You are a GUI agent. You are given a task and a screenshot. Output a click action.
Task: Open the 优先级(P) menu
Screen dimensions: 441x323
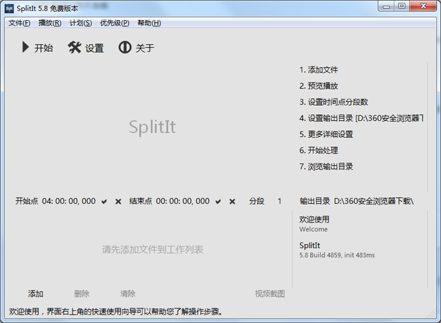(x=115, y=23)
